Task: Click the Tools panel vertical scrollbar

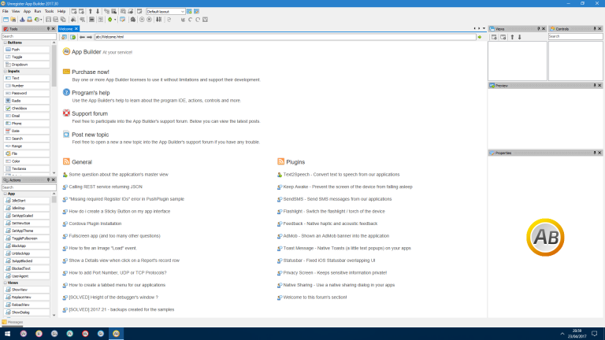Action: pyautogui.click(x=54, y=65)
